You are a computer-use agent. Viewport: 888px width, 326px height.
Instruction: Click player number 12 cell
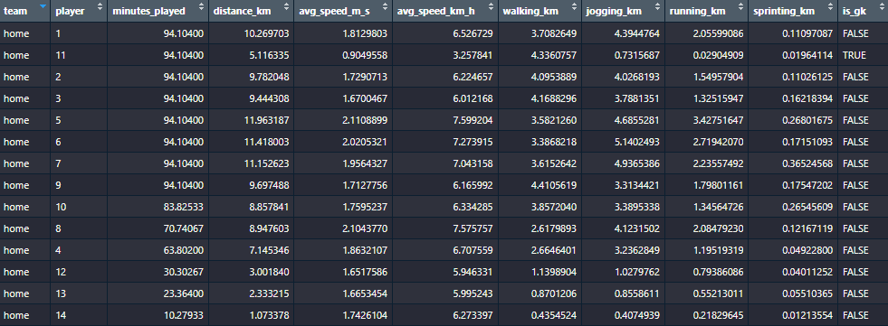[78, 272]
